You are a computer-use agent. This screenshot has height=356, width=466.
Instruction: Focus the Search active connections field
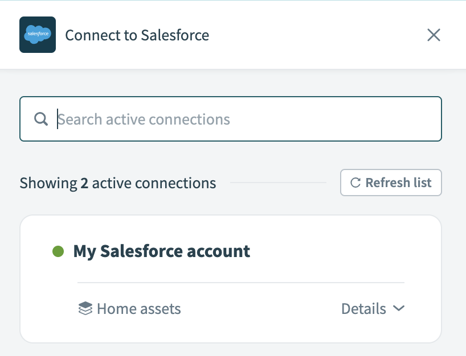245,119
